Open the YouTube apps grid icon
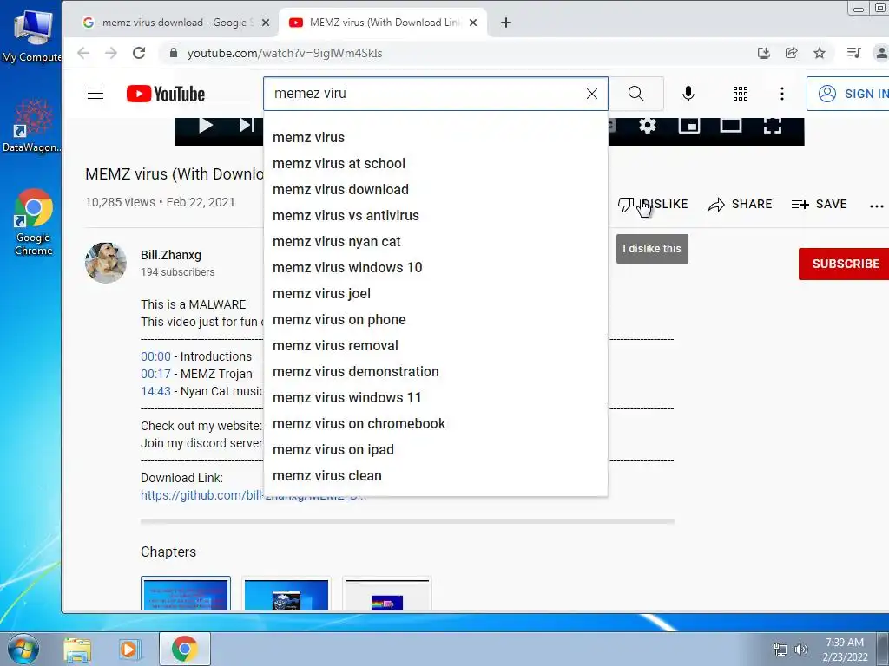This screenshot has height=666, width=889. (741, 94)
